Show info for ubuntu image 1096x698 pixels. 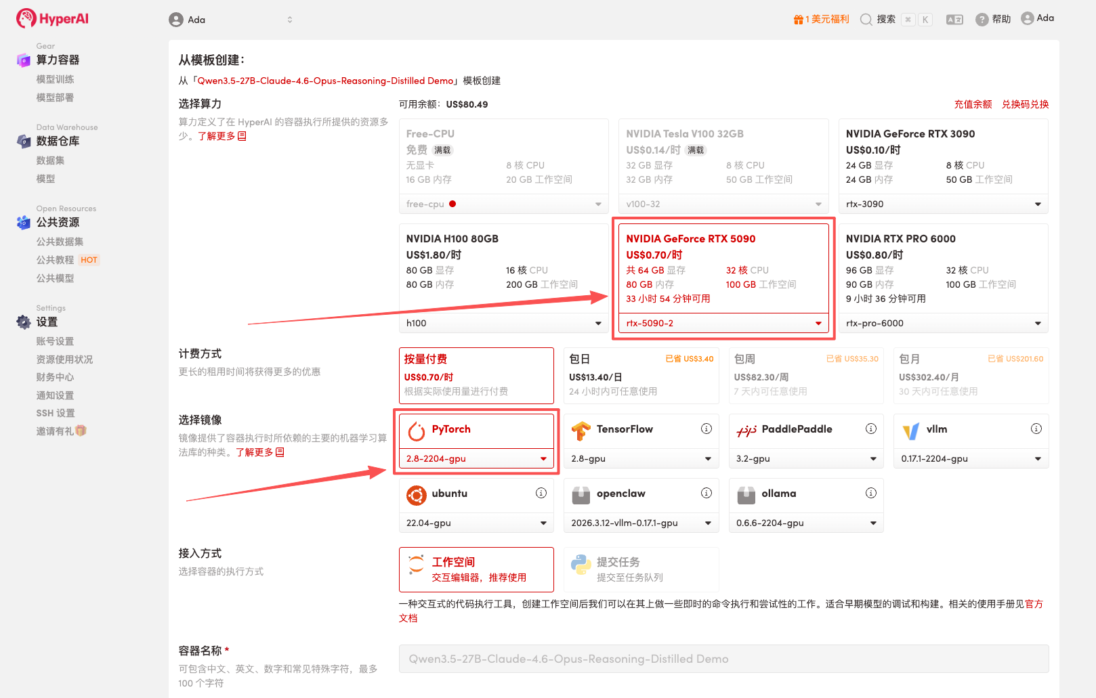[541, 493]
